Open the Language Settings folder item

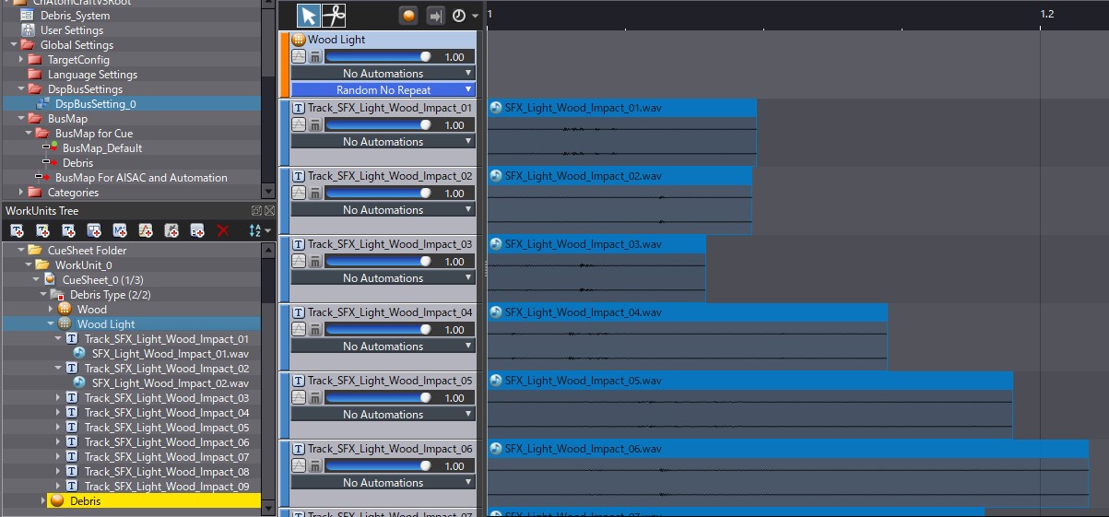tap(92, 75)
